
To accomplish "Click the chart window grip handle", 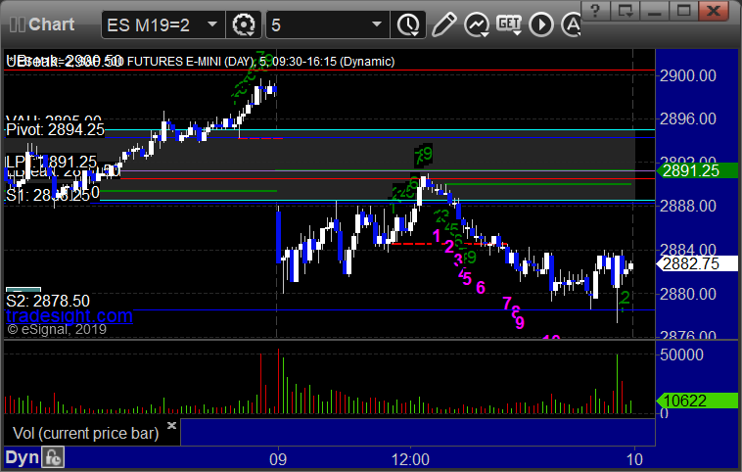I will tap(17, 24).
